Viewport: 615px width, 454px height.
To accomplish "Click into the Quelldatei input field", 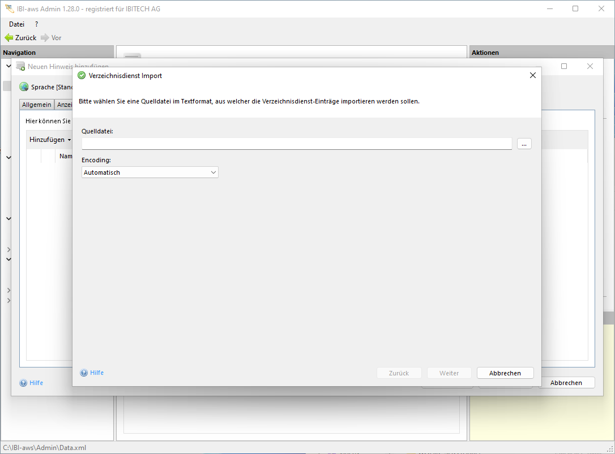I will coord(297,144).
